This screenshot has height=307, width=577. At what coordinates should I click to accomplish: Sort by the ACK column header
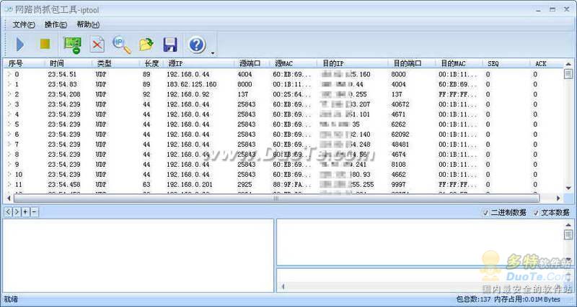point(547,64)
